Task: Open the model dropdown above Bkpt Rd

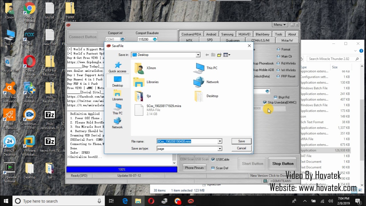Action: [x=267, y=91]
